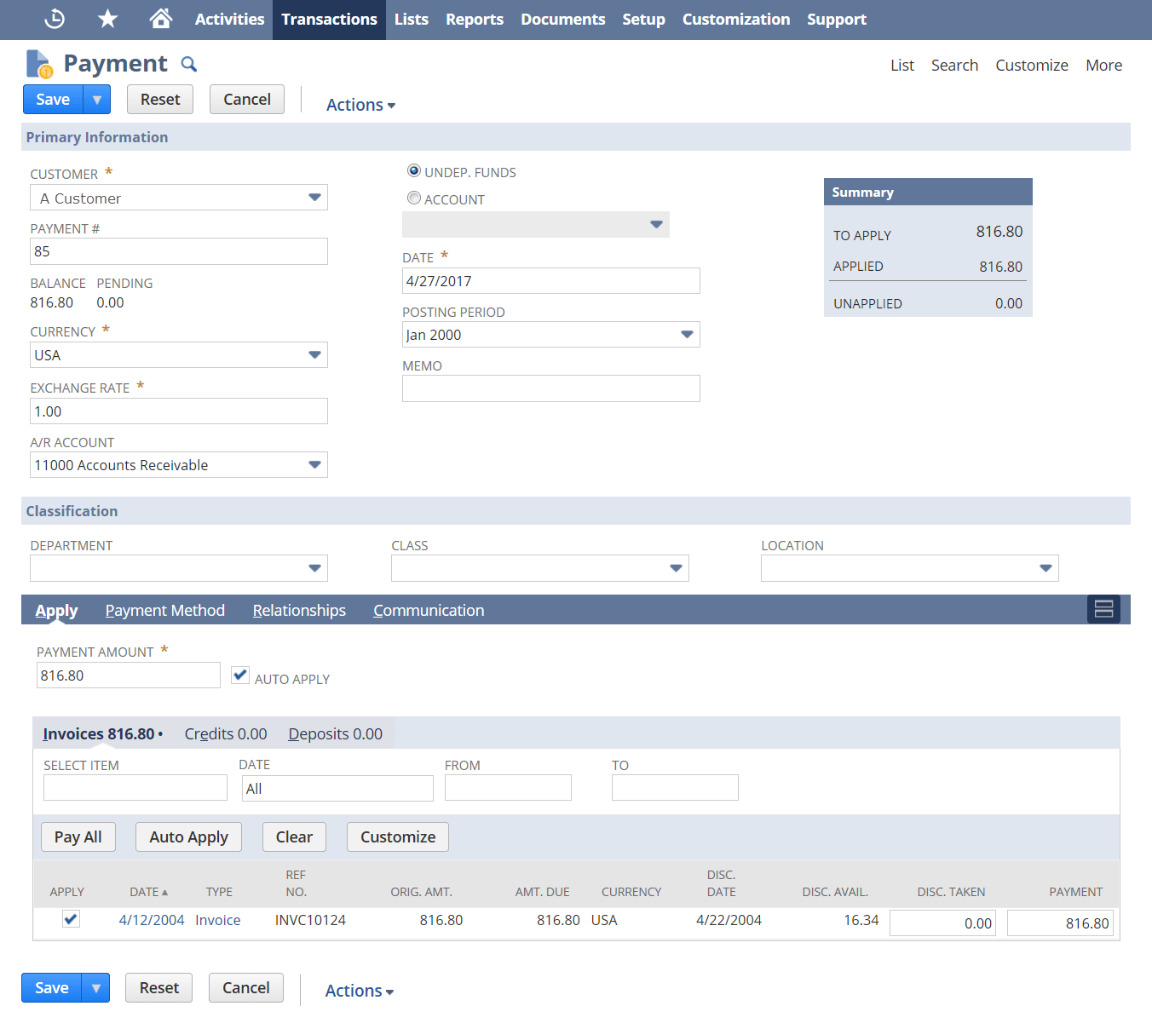Click the Memo field
1152x1029 pixels.
[x=551, y=388]
